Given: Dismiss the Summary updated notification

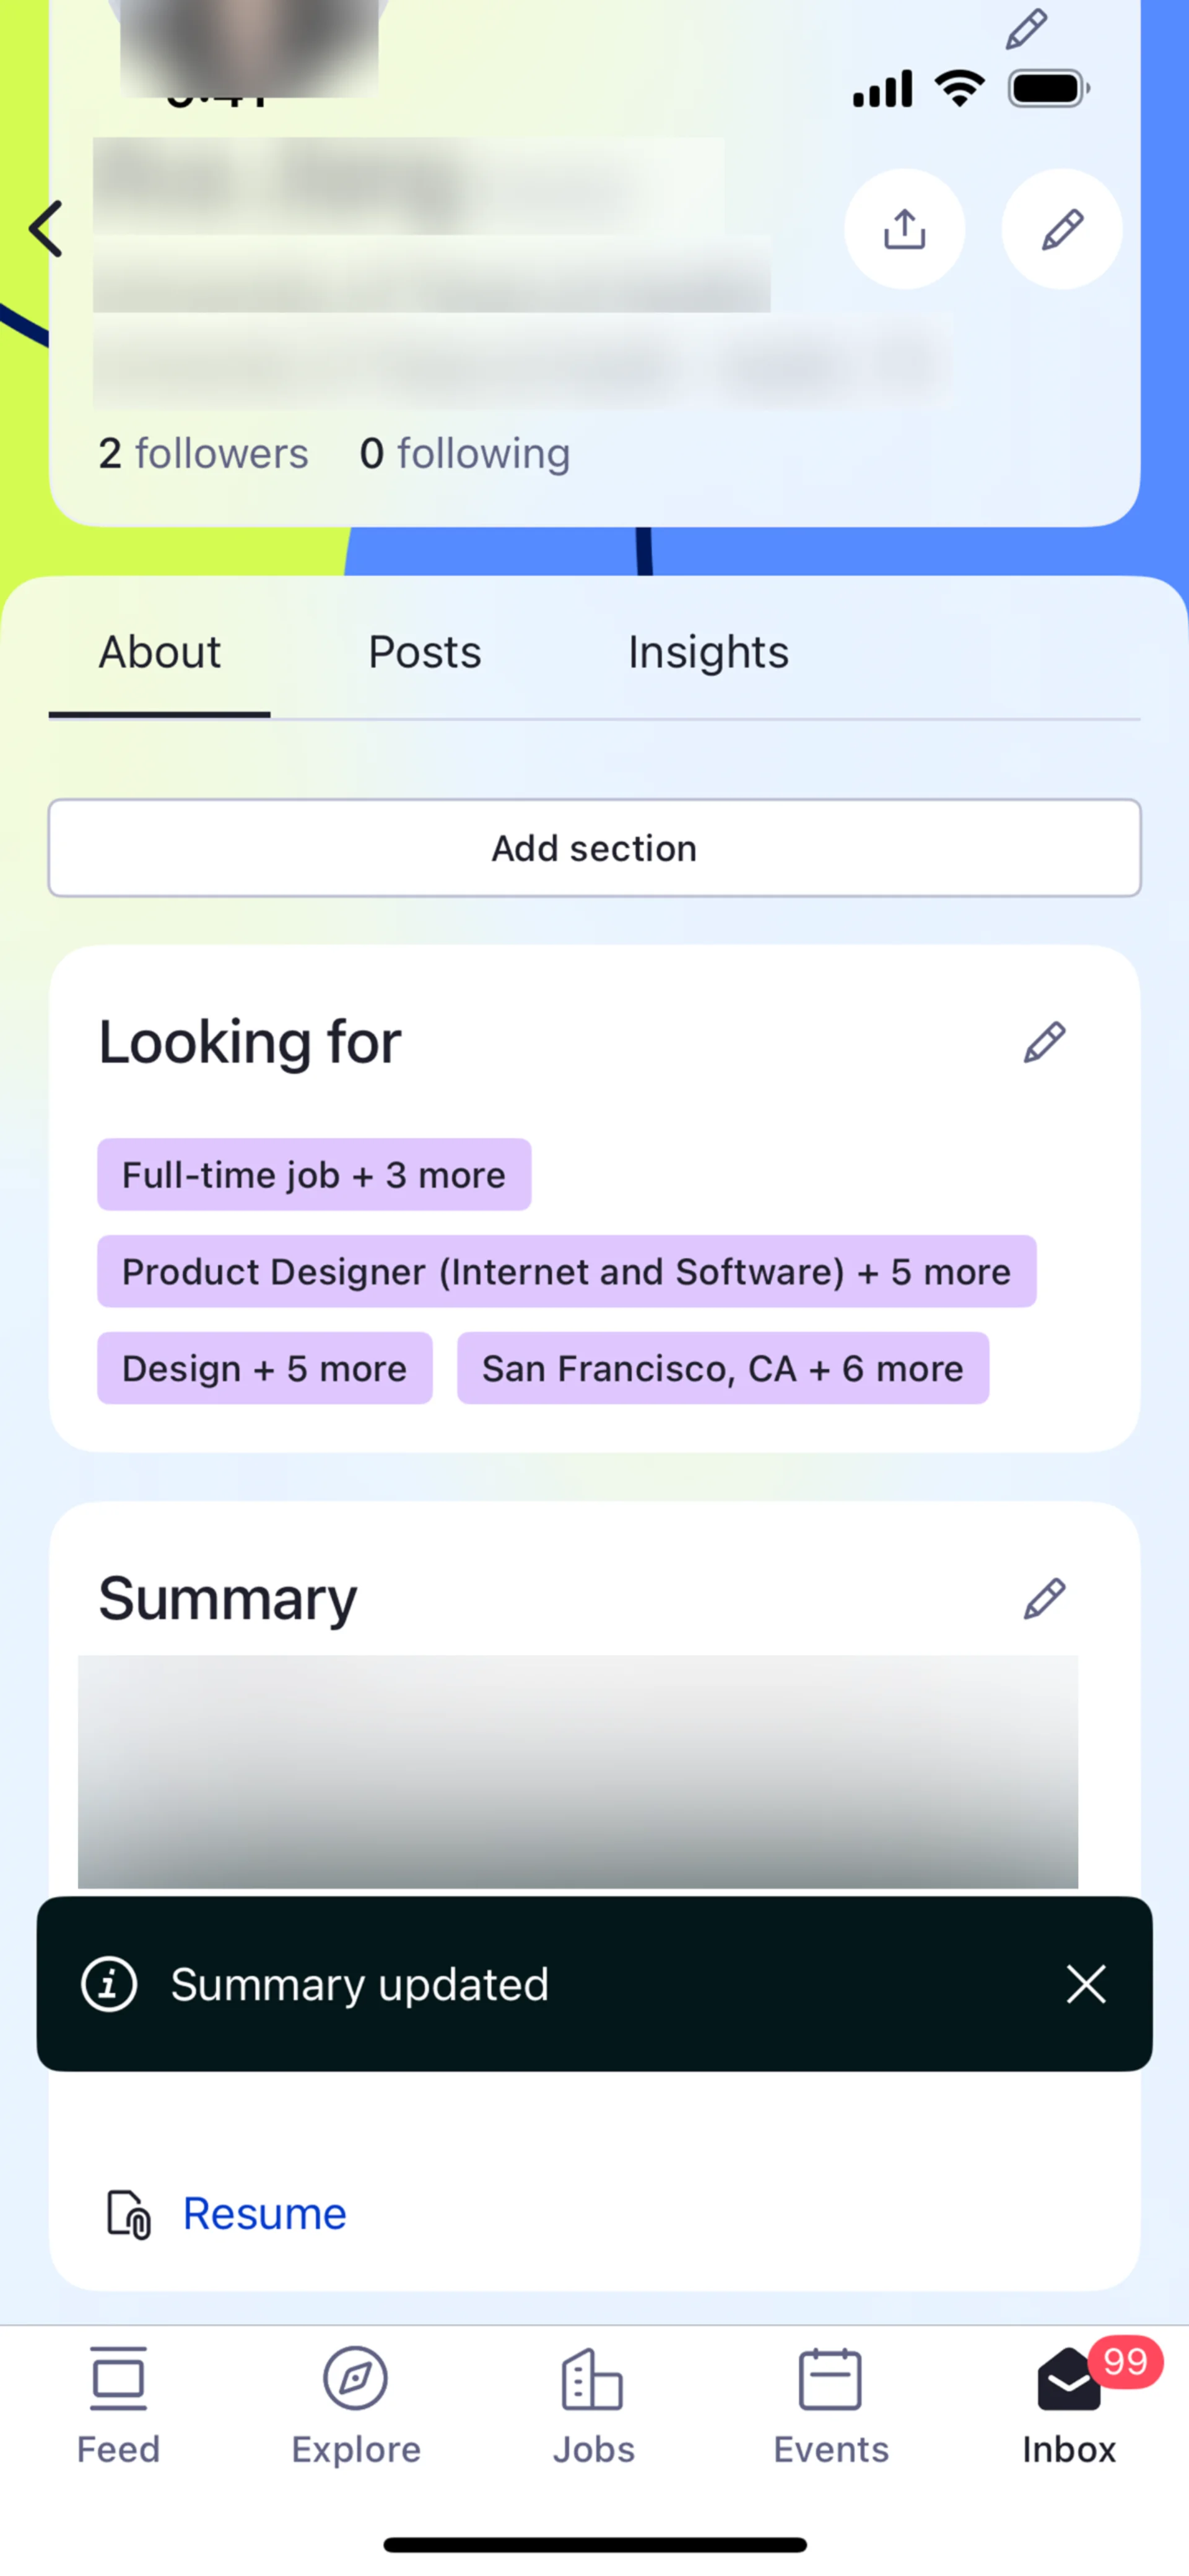Looking at the screenshot, I should (1086, 1984).
